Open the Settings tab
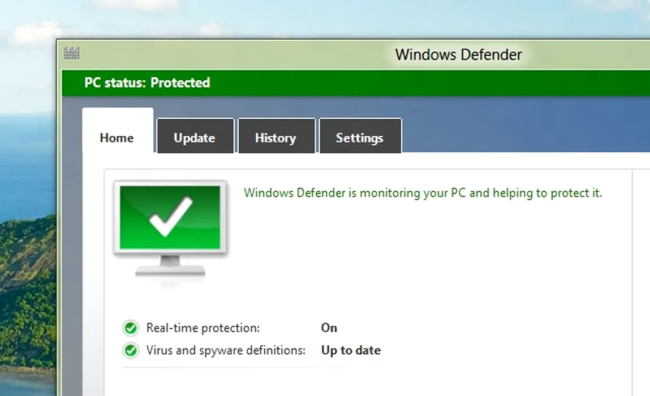 pos(360,136)
